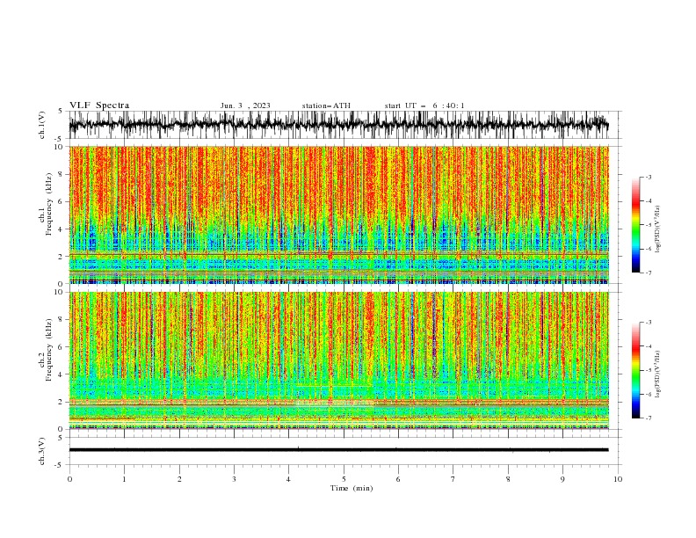Screen dimensions: 696x538
Task: Click the time axis tick label "1"
Action: [124, 479]
